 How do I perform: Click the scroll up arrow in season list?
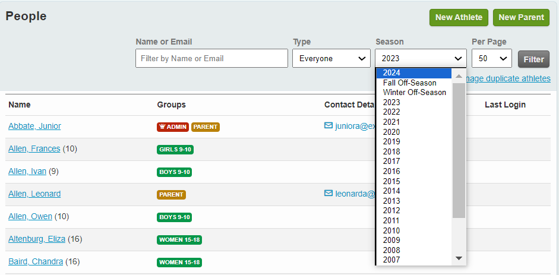point(459,75)
